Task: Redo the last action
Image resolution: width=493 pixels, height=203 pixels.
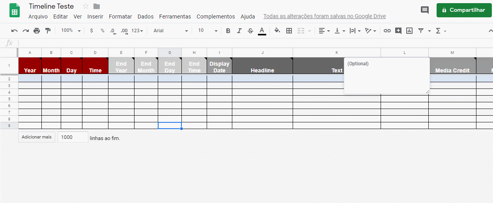Action: click(x=26, y=31)
